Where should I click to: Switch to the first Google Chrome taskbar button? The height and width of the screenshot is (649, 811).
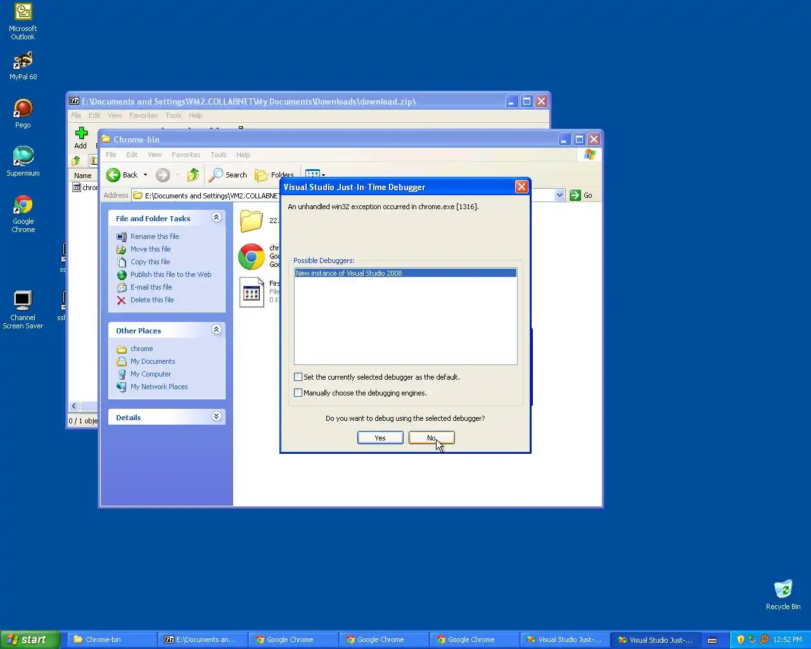click(x=293, y=639)
